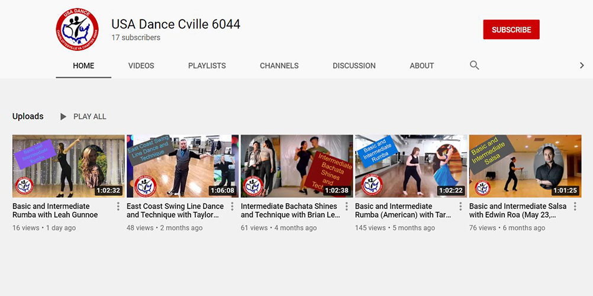Image resolution: width=593 pixels, height=296 pixels.
Task: Open options menu for Intermediate Bachata Shines video
Action: 346,206
